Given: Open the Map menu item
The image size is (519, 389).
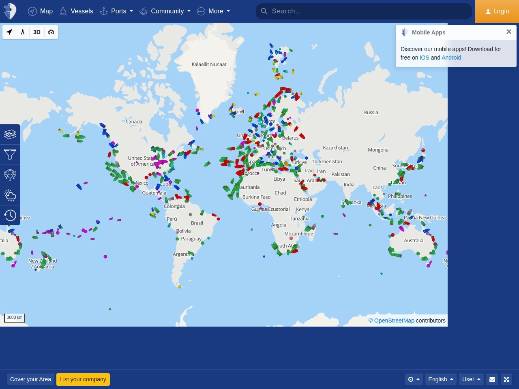Looking at the screenshot, I should (41, 11).
